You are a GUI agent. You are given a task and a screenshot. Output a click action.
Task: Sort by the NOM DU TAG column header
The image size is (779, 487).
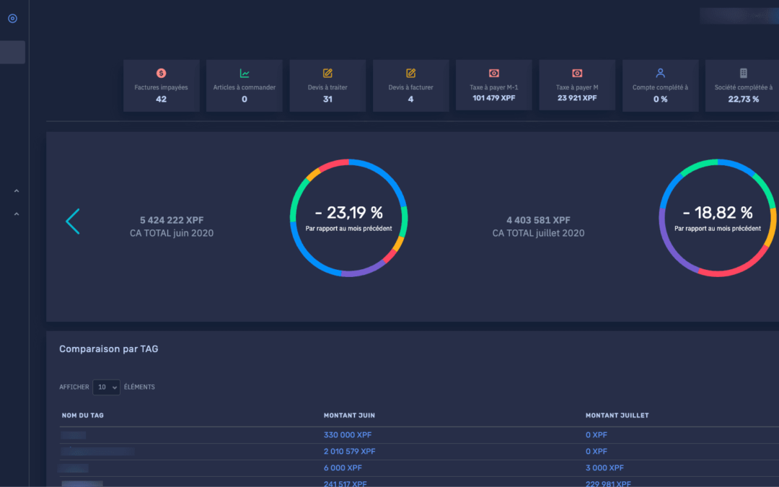(83, 416)
